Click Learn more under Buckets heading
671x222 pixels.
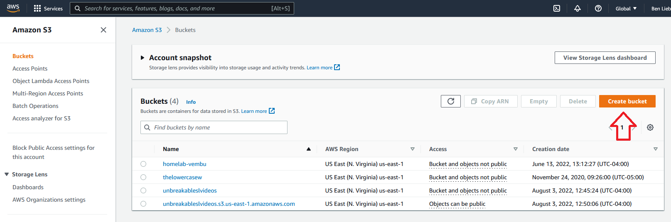tap(254, 111)
